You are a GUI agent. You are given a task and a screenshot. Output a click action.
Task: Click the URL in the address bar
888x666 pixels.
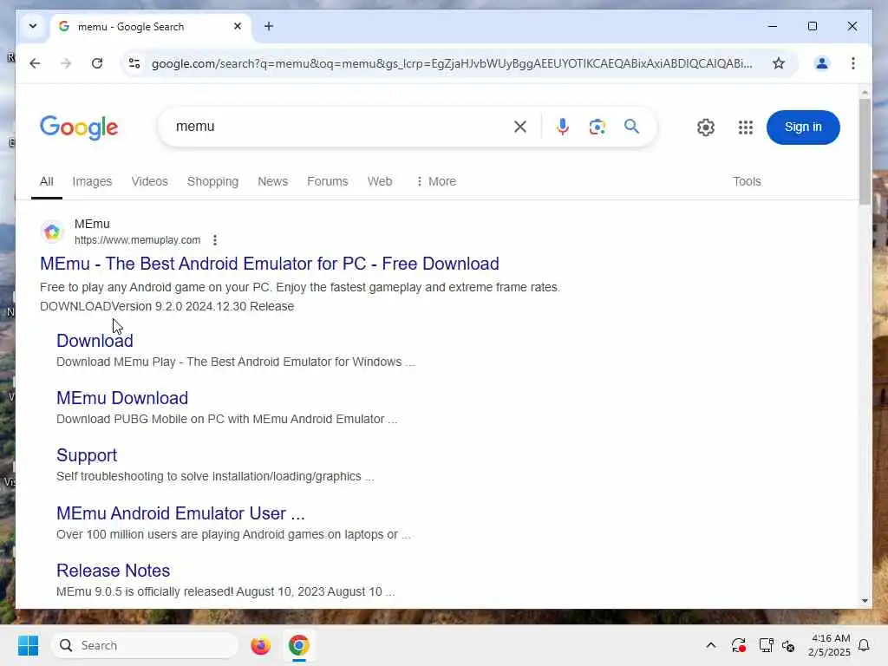point(451,63)
